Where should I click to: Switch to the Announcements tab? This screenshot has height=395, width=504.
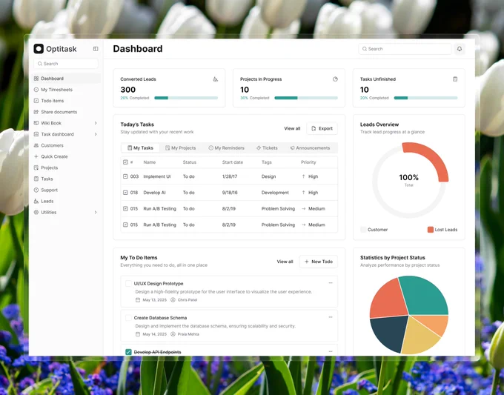310,147
